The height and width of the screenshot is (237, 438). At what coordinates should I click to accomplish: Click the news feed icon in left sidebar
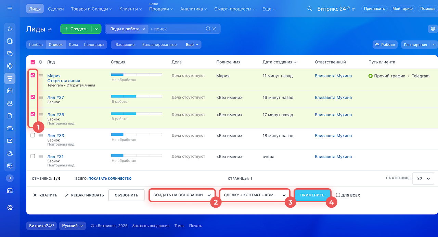10,41
